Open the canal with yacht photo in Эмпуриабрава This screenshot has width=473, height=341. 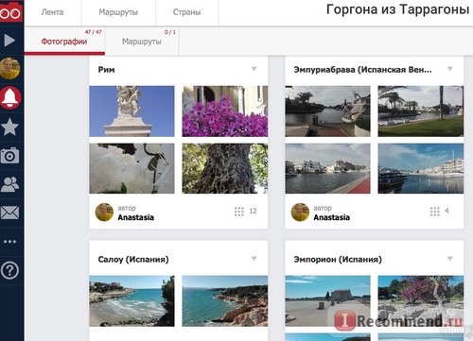[x=328, y=111]
